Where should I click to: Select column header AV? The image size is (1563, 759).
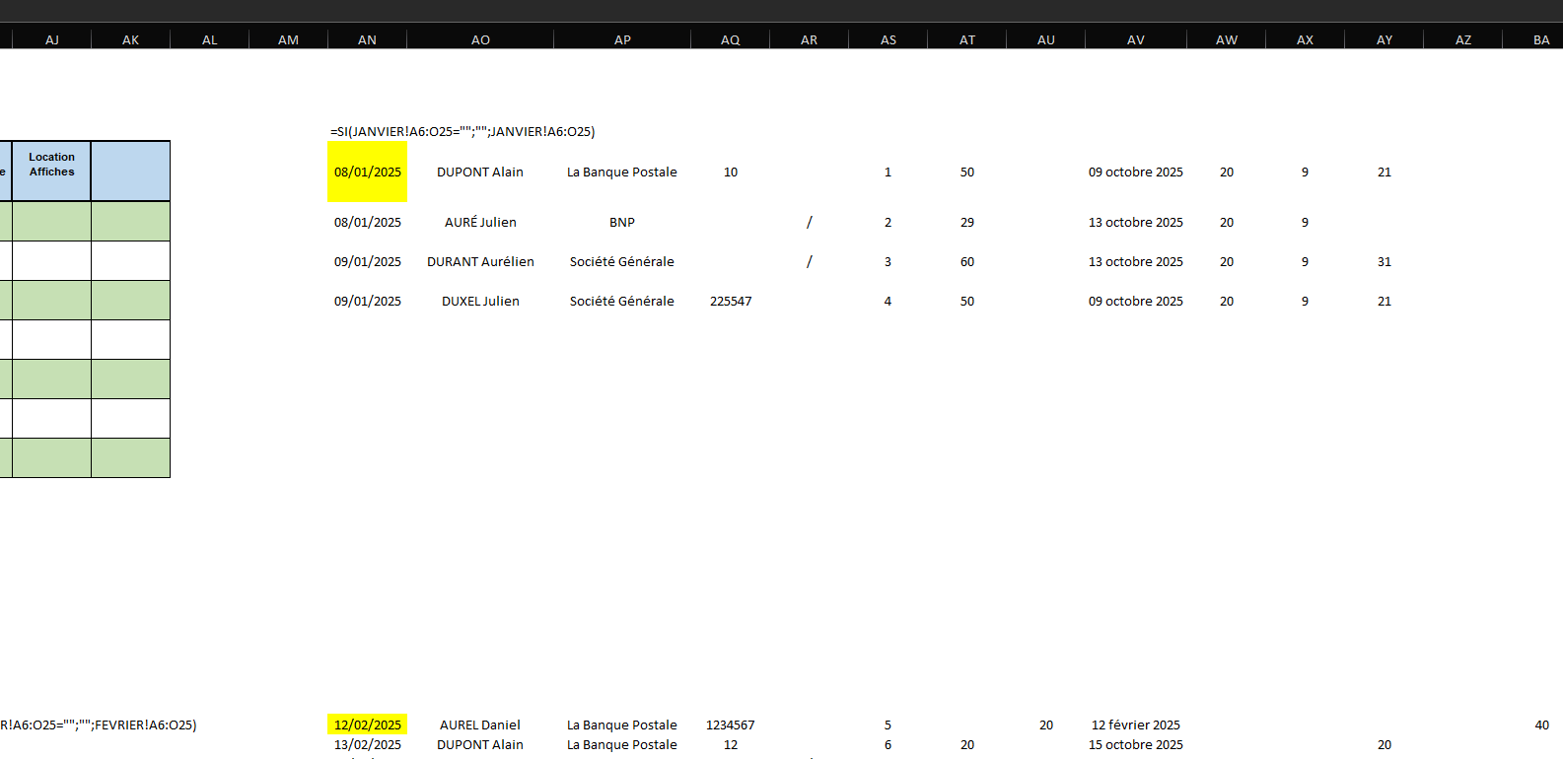[x=1135, y=39]
